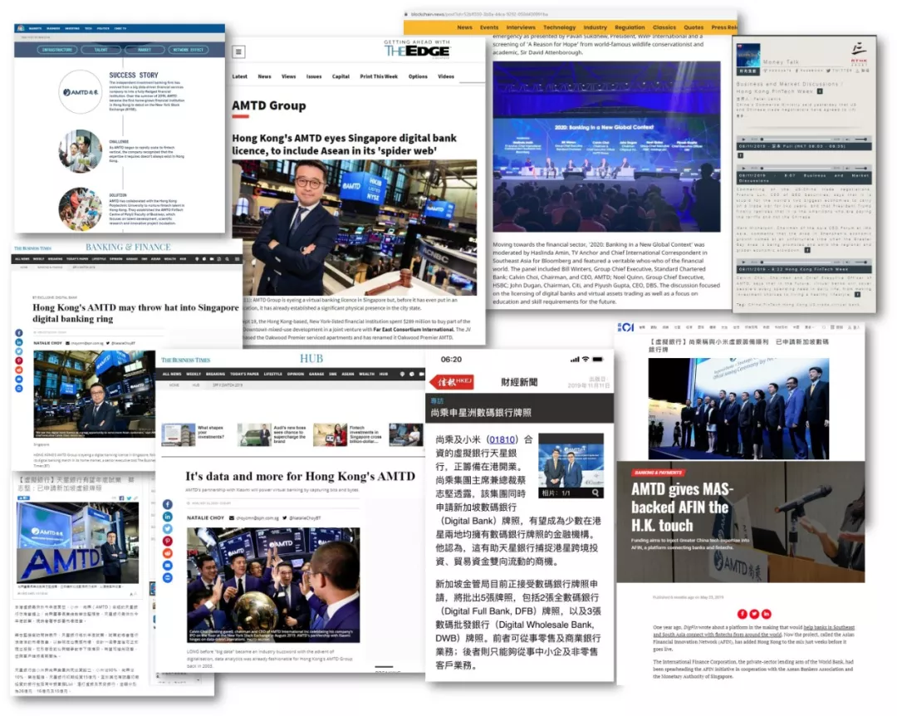Open the Videos tab on The Edge
Viewport: 897px width, 716px height.
coord(446,76)
